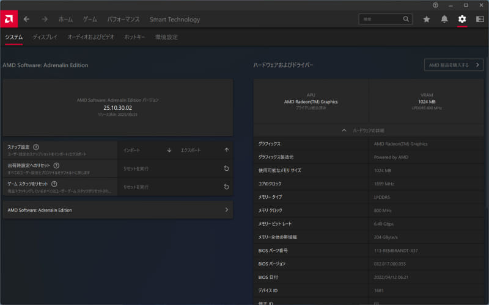Click version number 25.10.30.02
489x305 pixels.
click(117, 108)
